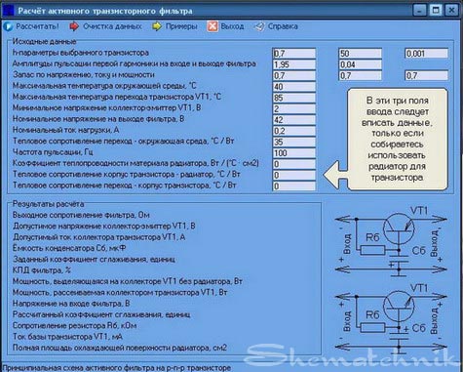
Task: Click the app icon in title bar
Action: pos(8,11)
